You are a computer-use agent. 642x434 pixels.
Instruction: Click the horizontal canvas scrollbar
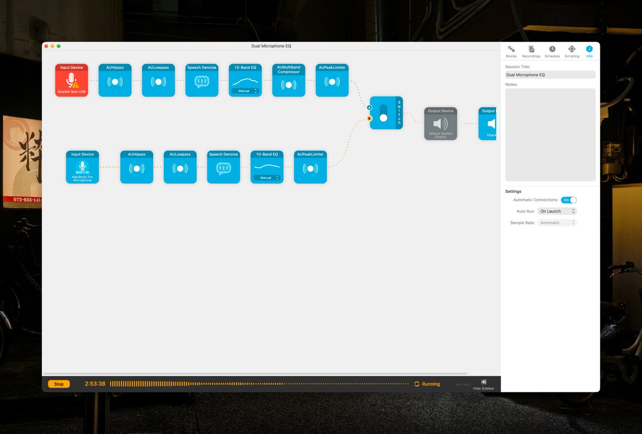coord(255,374)
